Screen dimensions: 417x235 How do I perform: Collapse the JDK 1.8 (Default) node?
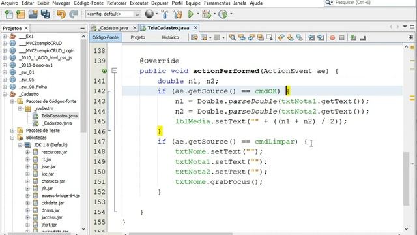click(x=20, y=145)
